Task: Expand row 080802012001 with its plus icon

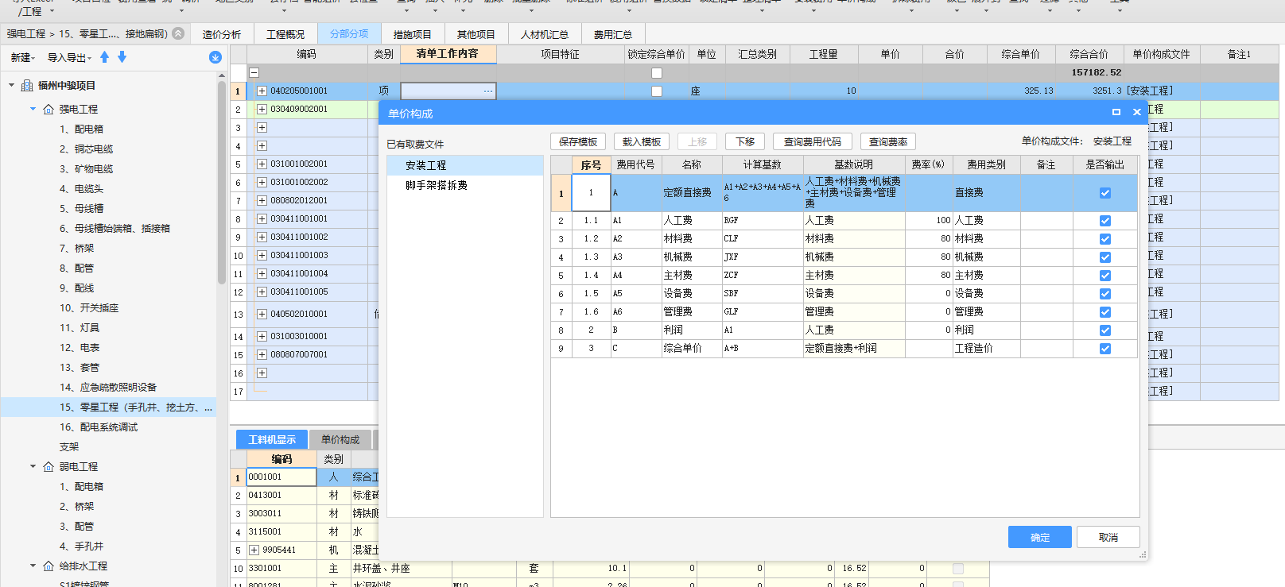Action: [x=262, y=201]
